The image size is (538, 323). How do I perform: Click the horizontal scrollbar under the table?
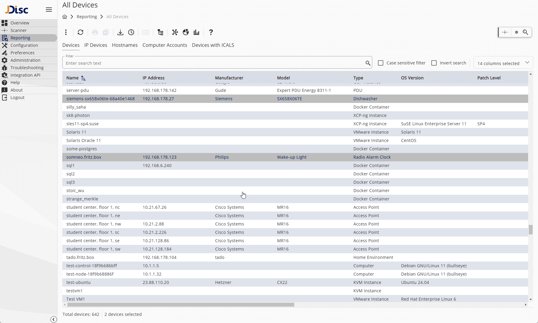point(180,305)
